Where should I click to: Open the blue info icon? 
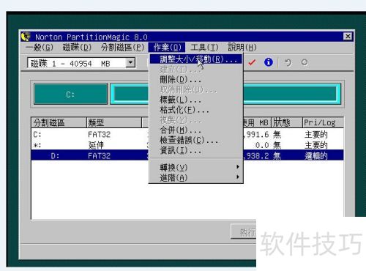pyautogui.click(x=269, y=62)
